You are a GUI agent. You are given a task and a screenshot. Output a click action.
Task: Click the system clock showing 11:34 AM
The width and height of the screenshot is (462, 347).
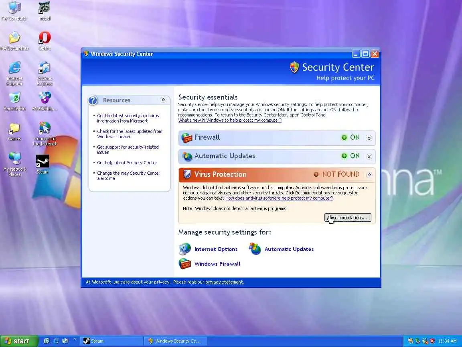(x=447, y=341)
